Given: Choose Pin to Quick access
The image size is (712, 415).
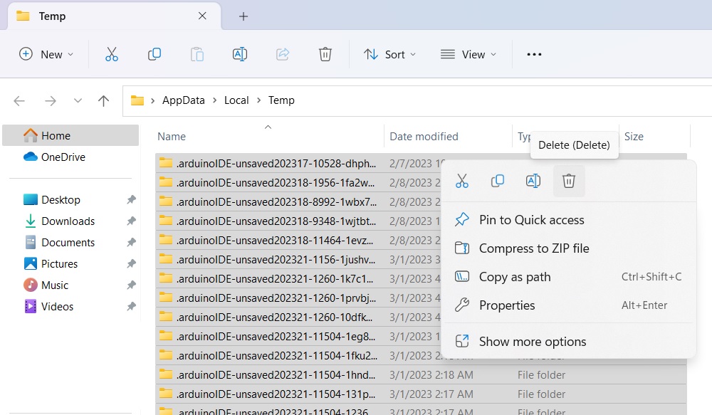Looking at the screenshot, I should (x=530, y=219).
